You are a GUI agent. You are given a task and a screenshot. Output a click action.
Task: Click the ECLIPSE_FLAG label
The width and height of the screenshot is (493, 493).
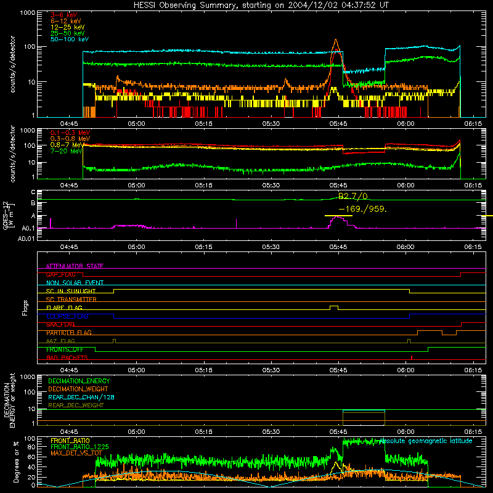[67, 316]
